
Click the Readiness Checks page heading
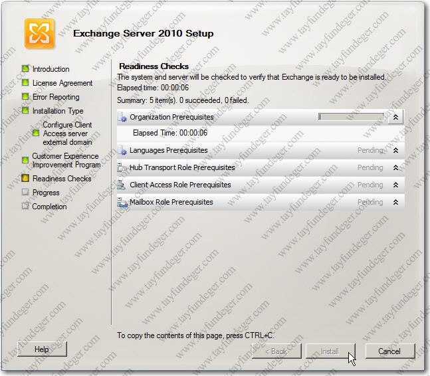154,66
